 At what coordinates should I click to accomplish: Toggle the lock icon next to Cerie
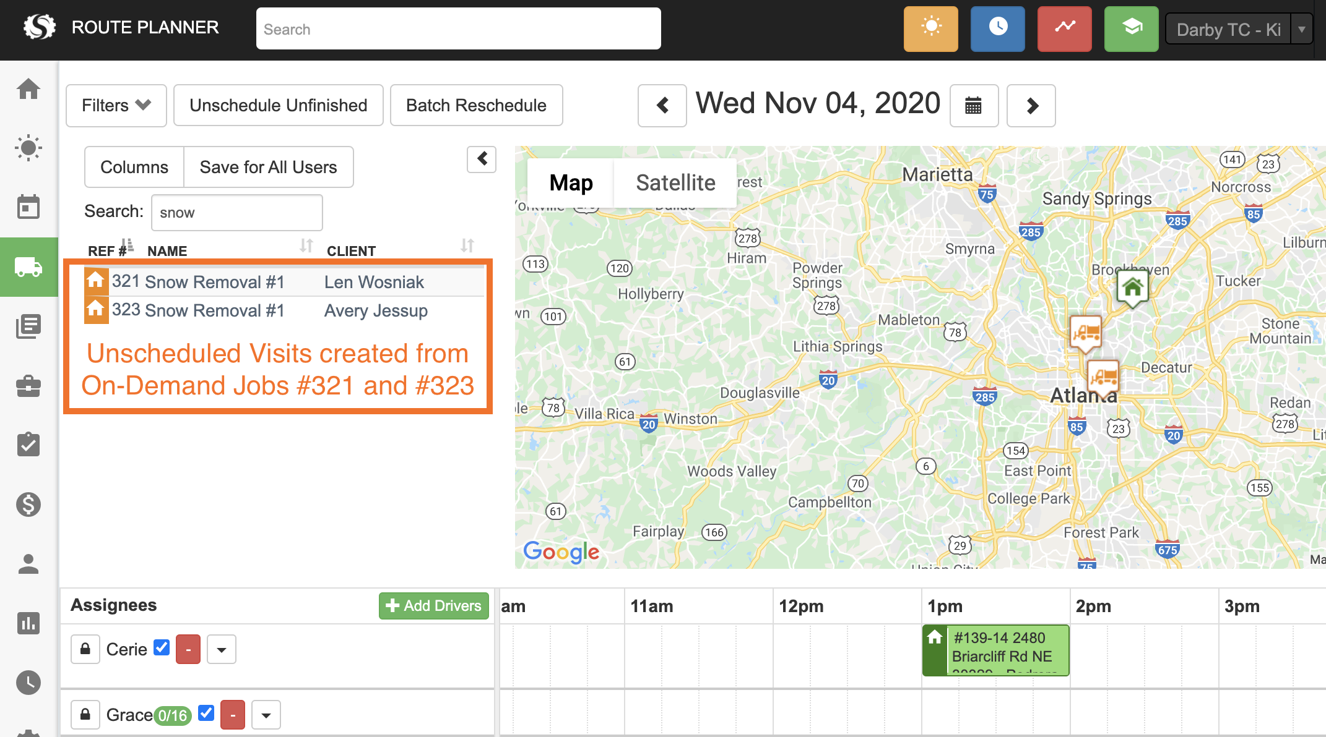85,649
